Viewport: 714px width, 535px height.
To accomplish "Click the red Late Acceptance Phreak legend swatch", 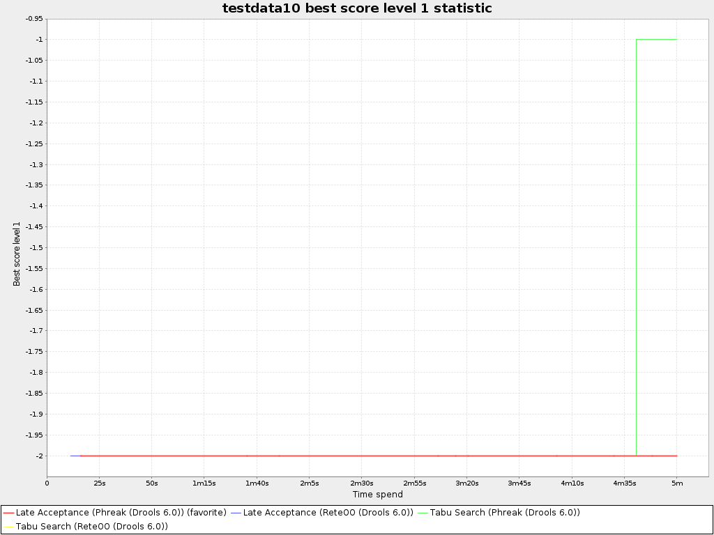I will pyautogui.click(x=8, y=513).
